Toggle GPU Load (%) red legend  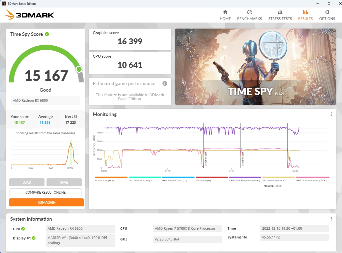pyautogui.click(x=212, y=177)
